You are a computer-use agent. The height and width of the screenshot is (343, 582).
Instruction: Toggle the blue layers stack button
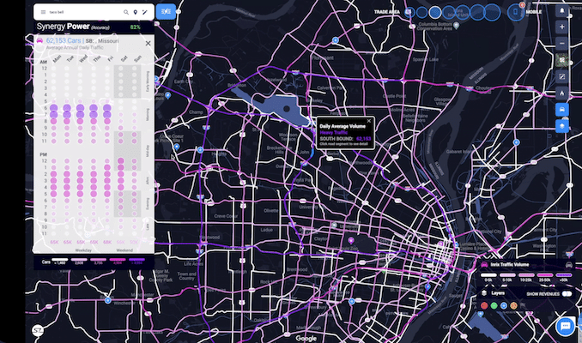point(562,126)
